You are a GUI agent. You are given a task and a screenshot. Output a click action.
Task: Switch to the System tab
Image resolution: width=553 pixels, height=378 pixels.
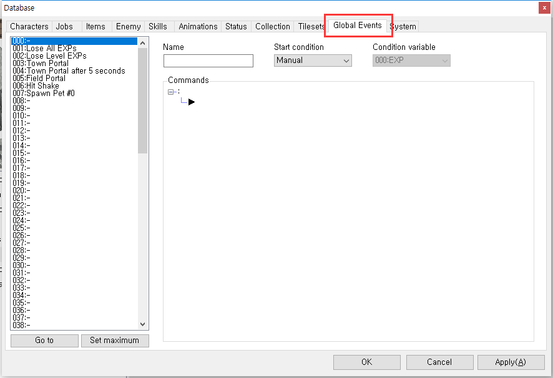click(403, 26)
